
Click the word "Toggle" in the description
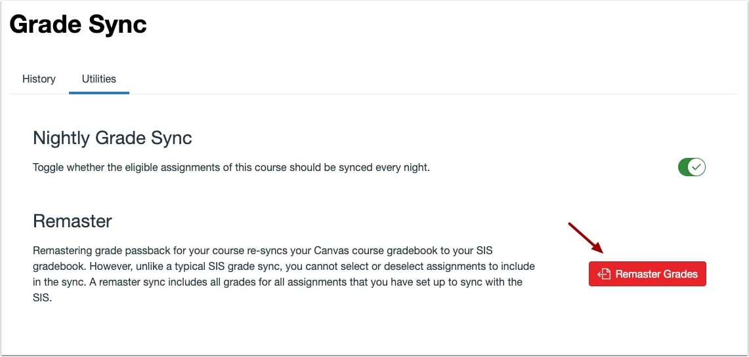(49, 167)
